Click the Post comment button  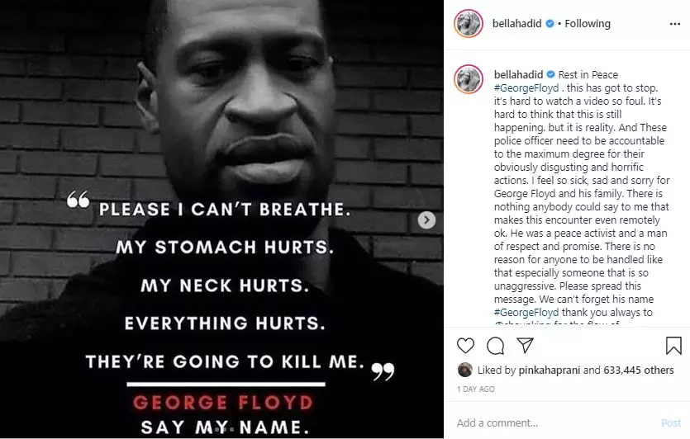tap(671, 422)
